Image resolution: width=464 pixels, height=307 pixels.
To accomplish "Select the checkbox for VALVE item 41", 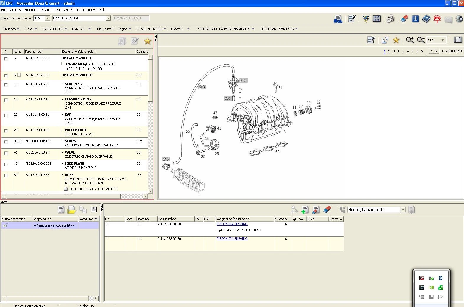I will (x=6, y=153).
